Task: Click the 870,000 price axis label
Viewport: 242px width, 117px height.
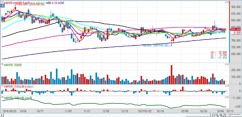Action: click(x=236, y=14)
